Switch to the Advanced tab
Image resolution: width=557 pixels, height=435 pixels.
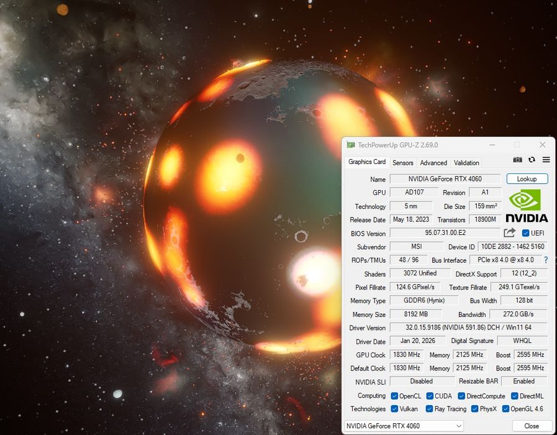[433, 163]
